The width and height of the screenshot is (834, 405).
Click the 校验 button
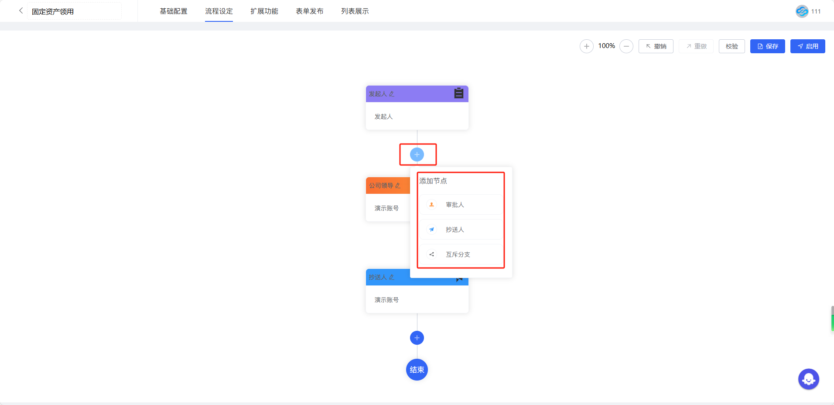click(731, 46)
